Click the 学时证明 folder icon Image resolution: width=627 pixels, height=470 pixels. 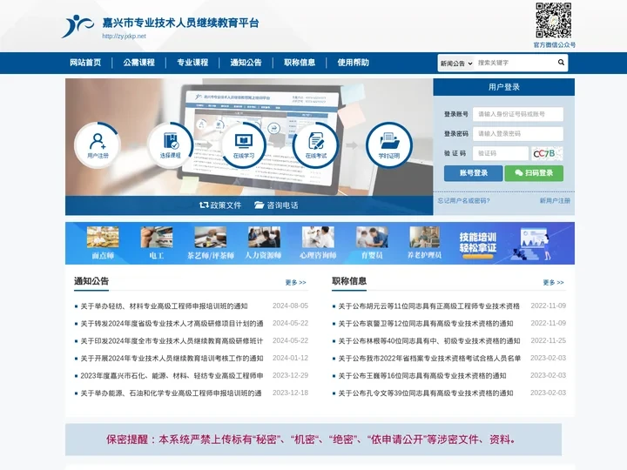point(389,144)
